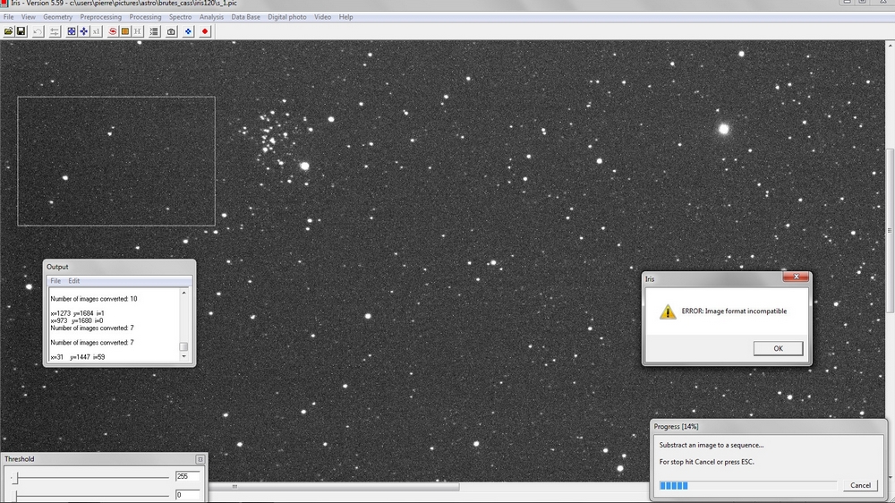Open the Spectro menu
Image resolution: width=895 pixels, height=503 pixels.
point(181,17)
